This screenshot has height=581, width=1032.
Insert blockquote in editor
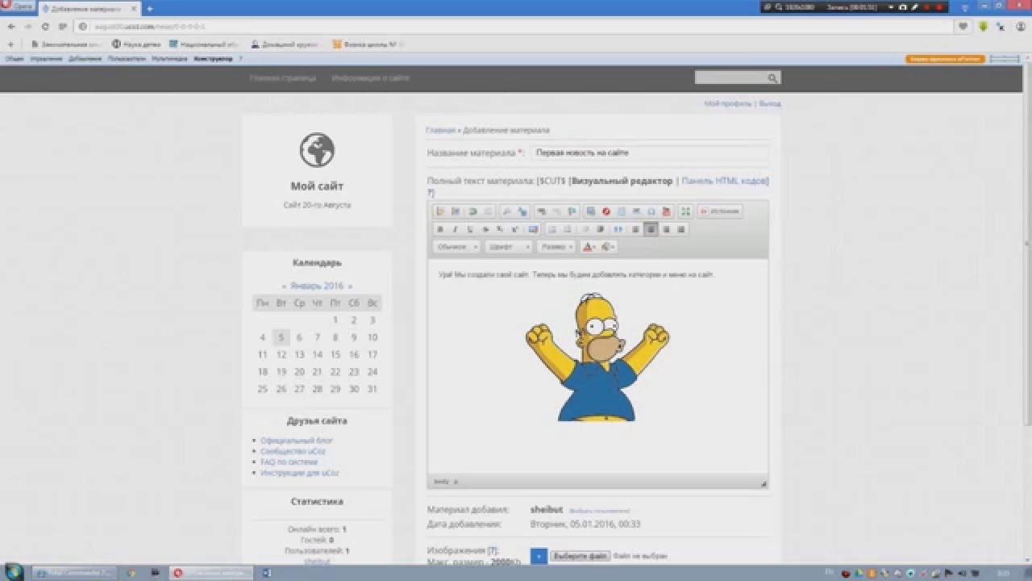pyautogui.click(x=618, y=229)
